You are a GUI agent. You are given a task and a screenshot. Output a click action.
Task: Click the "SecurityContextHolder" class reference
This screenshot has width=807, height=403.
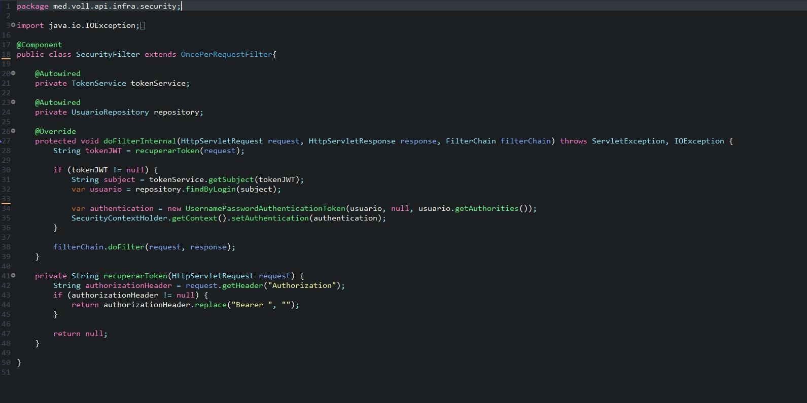pyautogui.click(x=119, y=218)
